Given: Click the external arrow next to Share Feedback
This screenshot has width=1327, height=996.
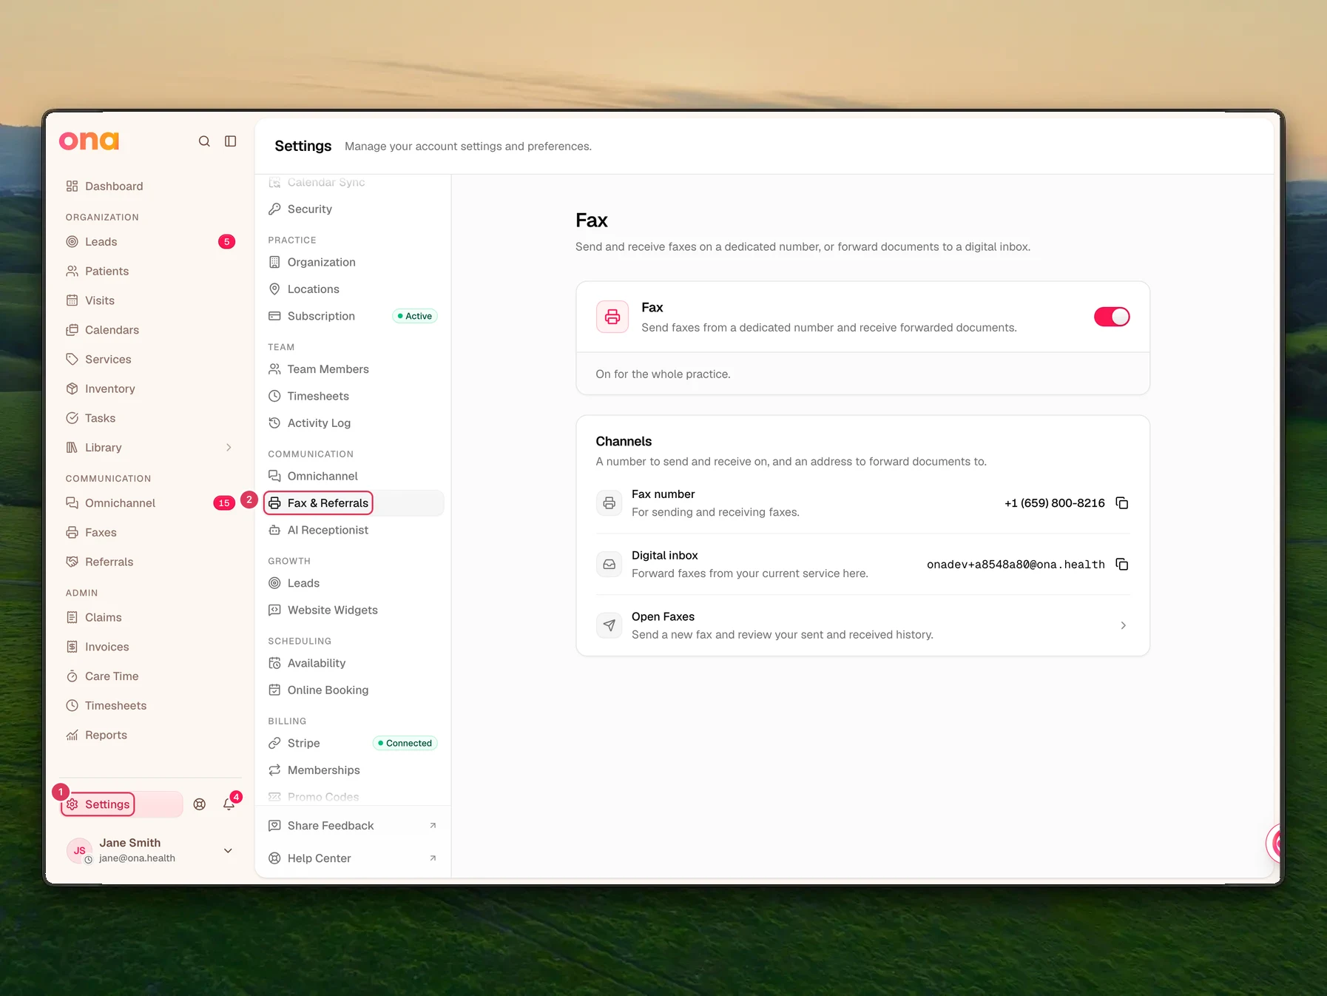Looking at the screenshot, I should [x=433, y=826].
